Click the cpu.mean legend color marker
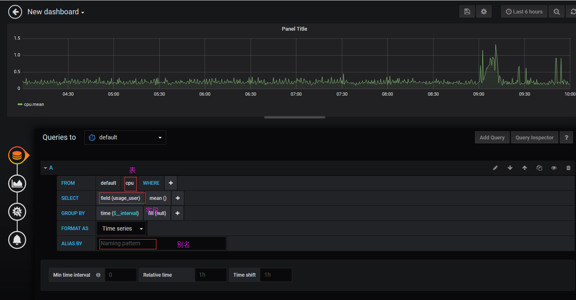 [19, 104]
